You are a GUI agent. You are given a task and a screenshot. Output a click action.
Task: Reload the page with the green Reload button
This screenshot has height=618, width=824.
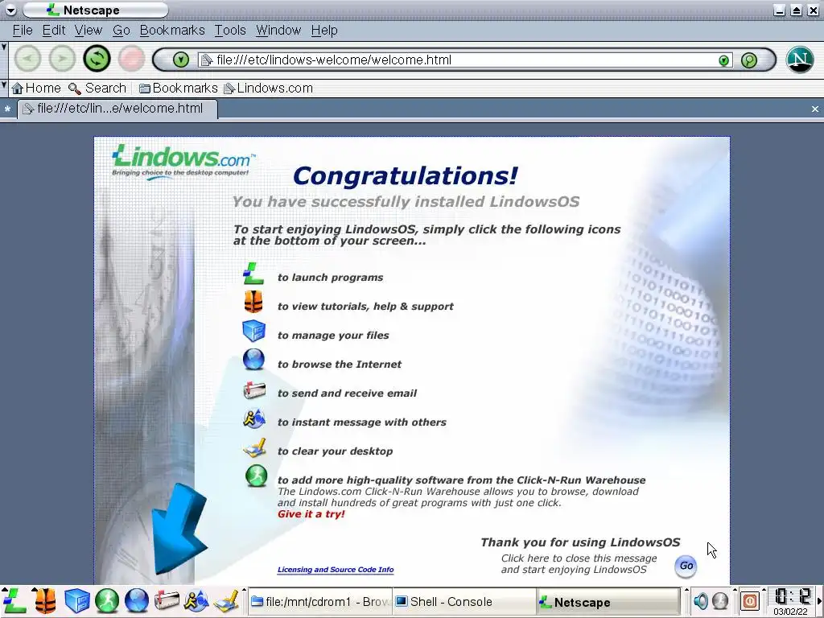click(97, 58)
